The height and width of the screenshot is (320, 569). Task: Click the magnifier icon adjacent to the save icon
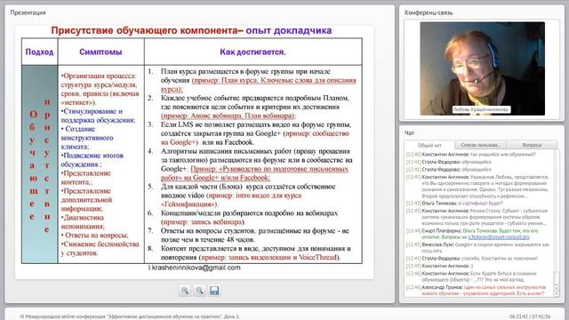(199, 291)
